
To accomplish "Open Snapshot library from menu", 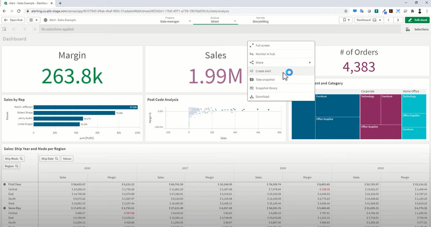I will [x=281, y=88].
